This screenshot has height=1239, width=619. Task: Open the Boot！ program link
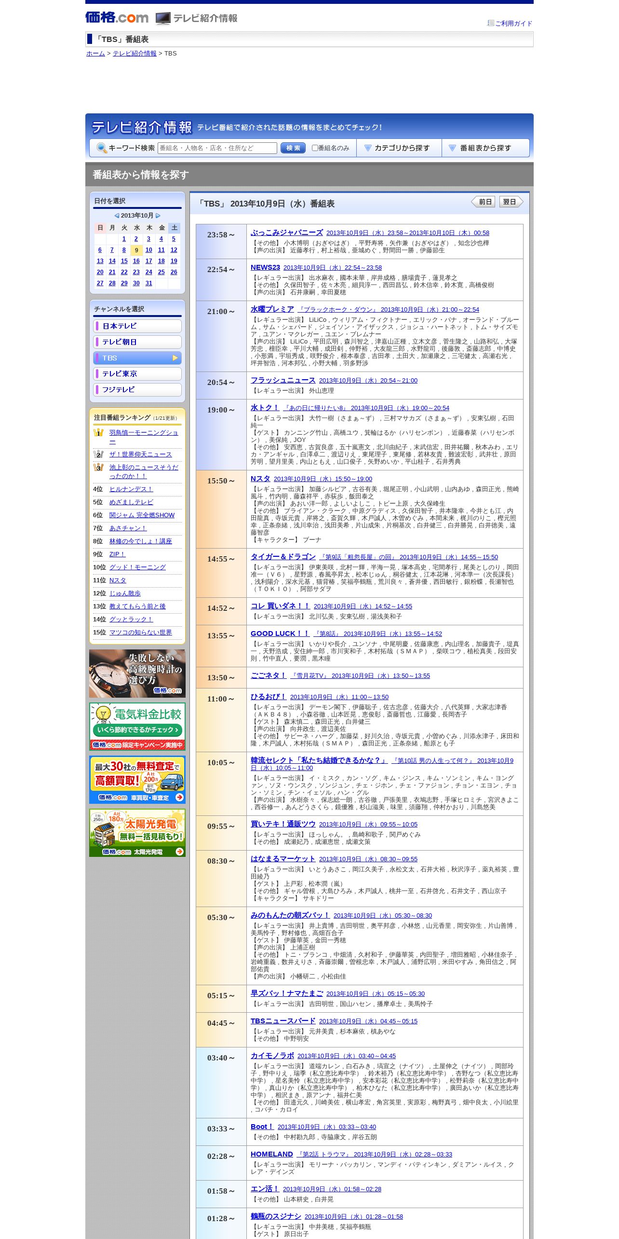[262, 1127]
